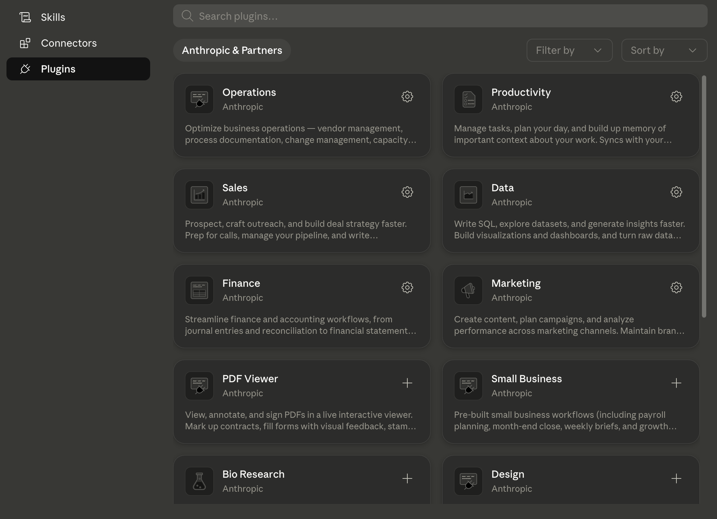Add the Small Business plugin with plus icon
This screenshot has height=519, width=717.
click(x=676, y=383)
